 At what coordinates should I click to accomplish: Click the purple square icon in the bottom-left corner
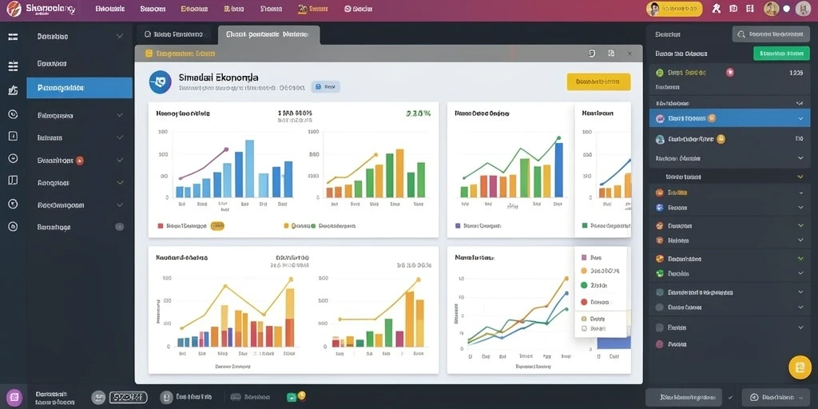(x=14, y=398)
